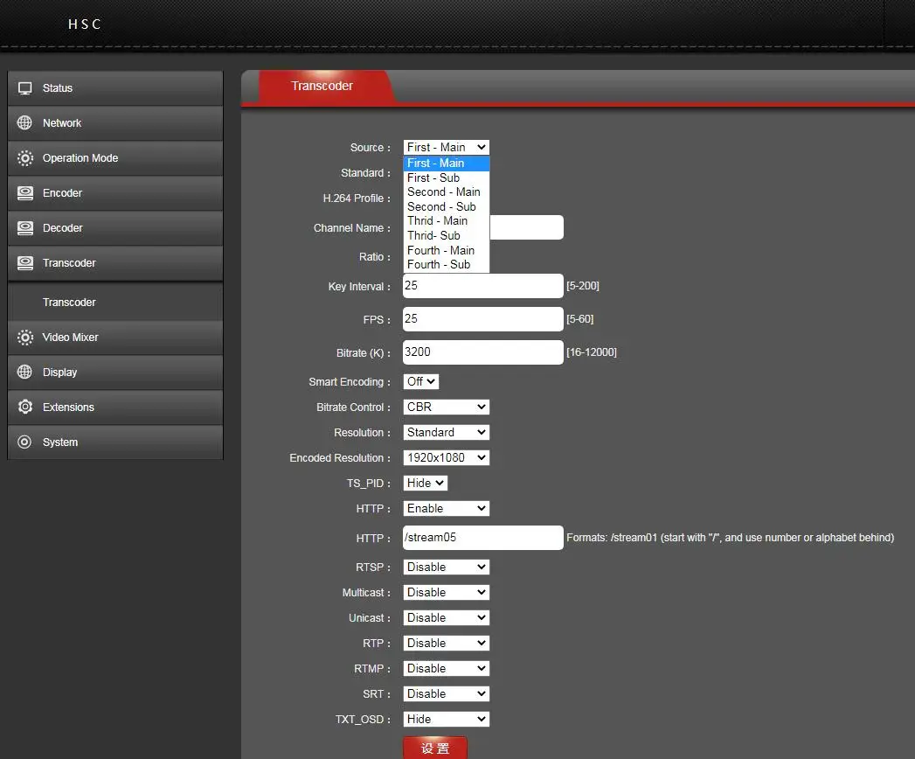
Task: Open the Status menu label
Action: click(x=57, y=88)
